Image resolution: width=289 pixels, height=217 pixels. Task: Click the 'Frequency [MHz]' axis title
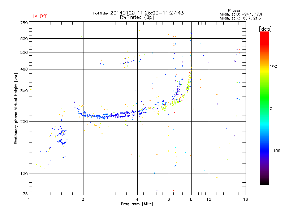pyautogui.click(x=137, y=204)
